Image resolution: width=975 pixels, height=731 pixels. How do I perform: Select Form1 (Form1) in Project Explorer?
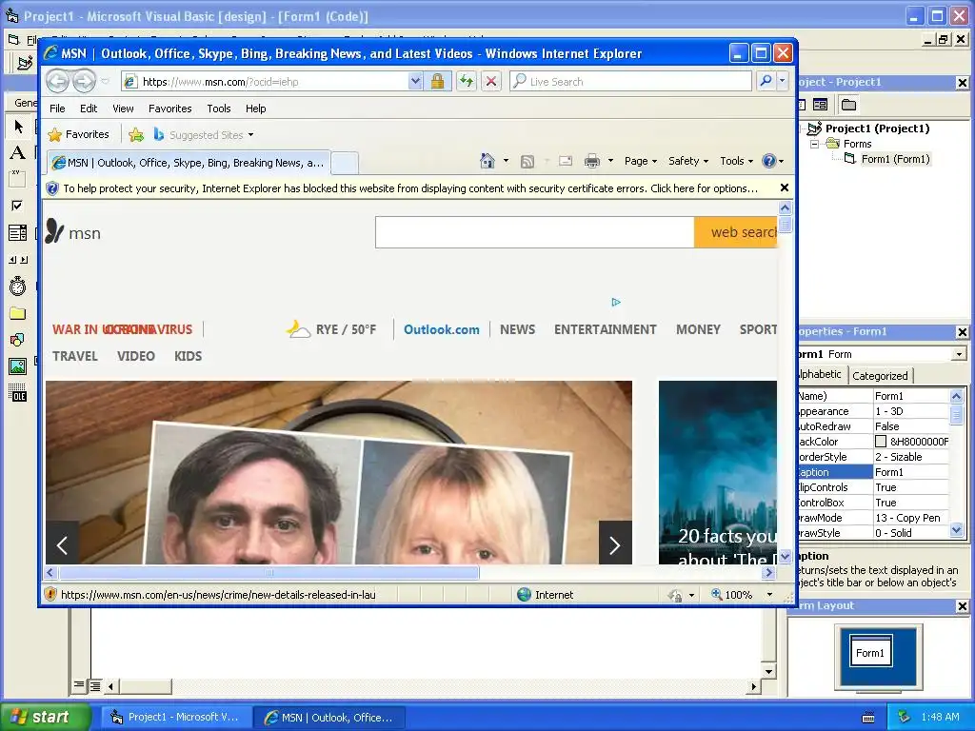pyautogui.click(x=895, y=159)
